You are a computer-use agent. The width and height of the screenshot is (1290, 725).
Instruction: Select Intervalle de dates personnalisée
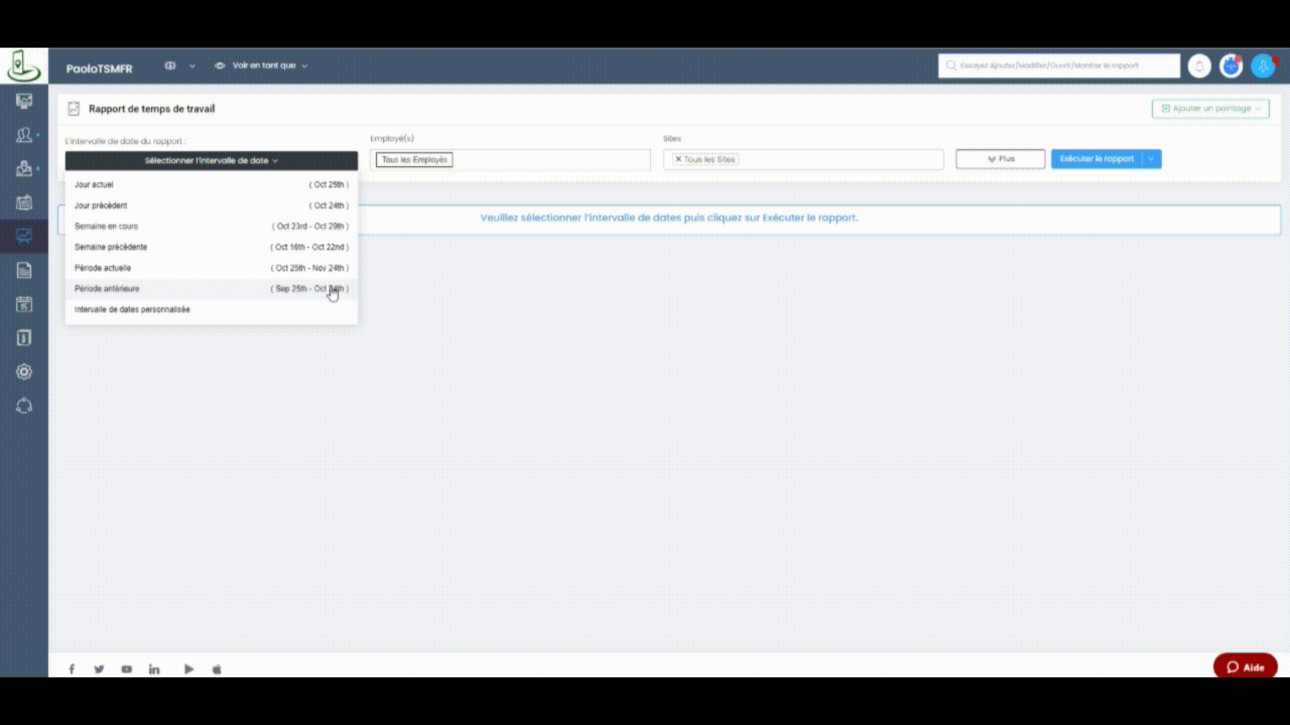point(132,309)
